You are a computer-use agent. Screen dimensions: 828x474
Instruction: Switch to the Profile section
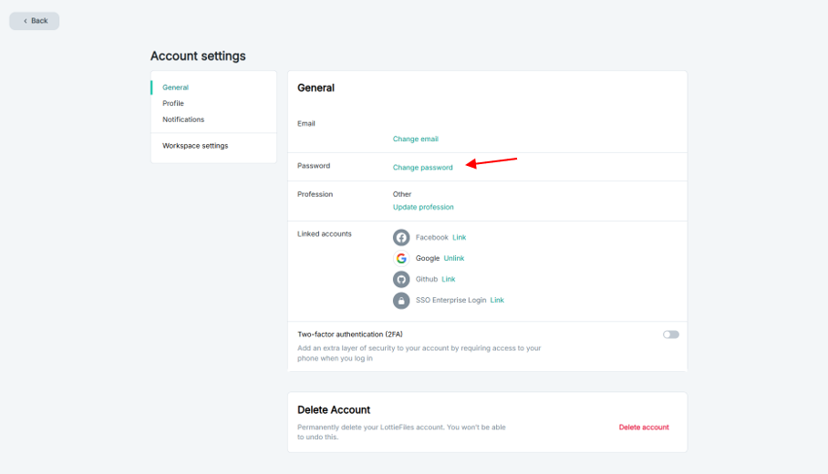pos(173,103)
